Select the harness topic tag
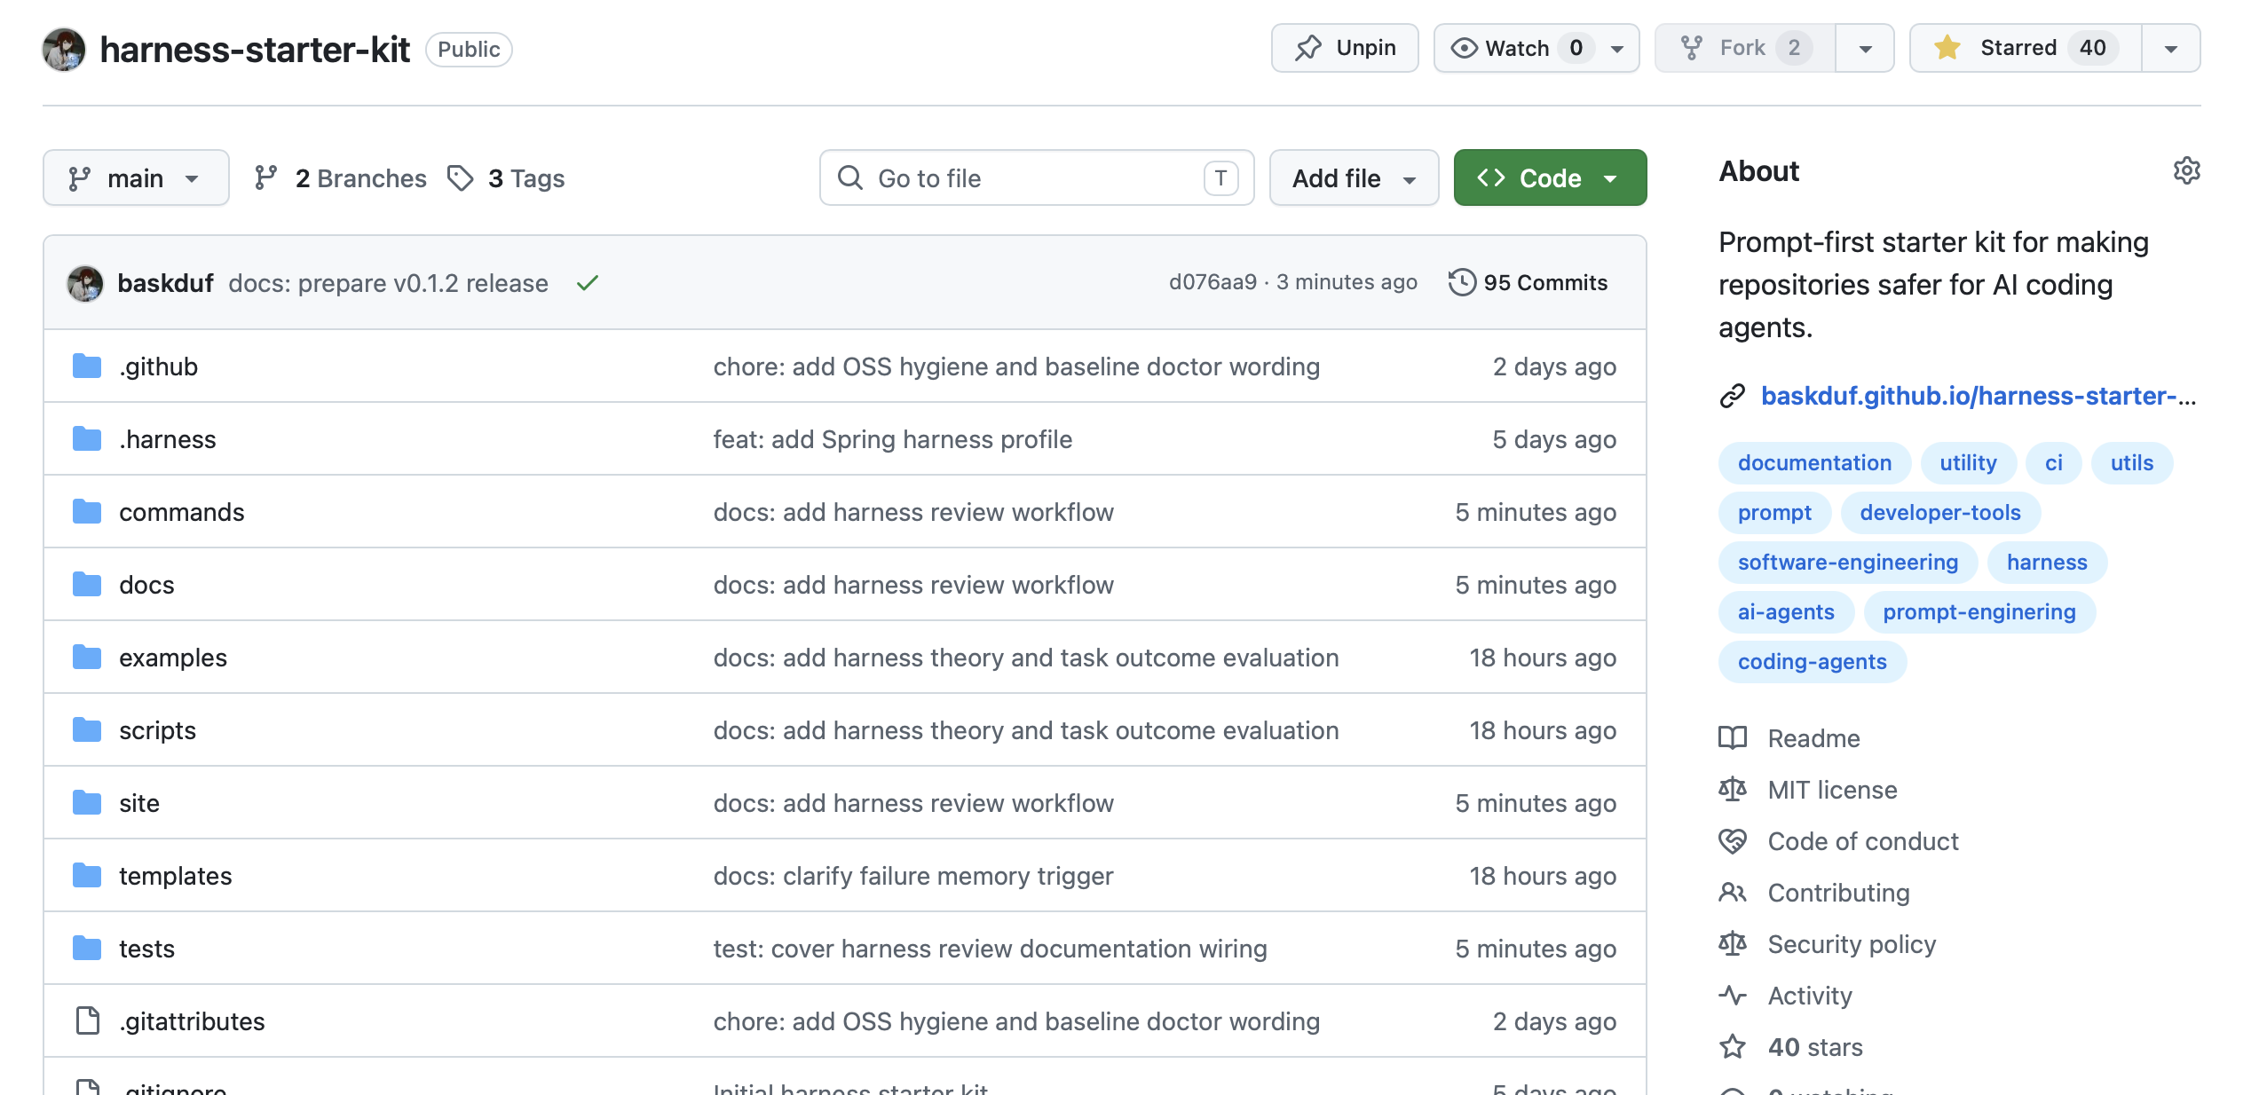2267x1095 pixels. click(2047, 563)
